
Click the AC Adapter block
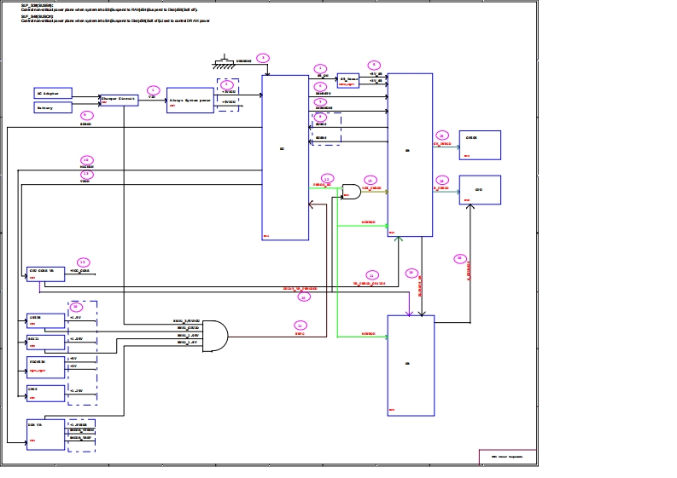(53, 92)
